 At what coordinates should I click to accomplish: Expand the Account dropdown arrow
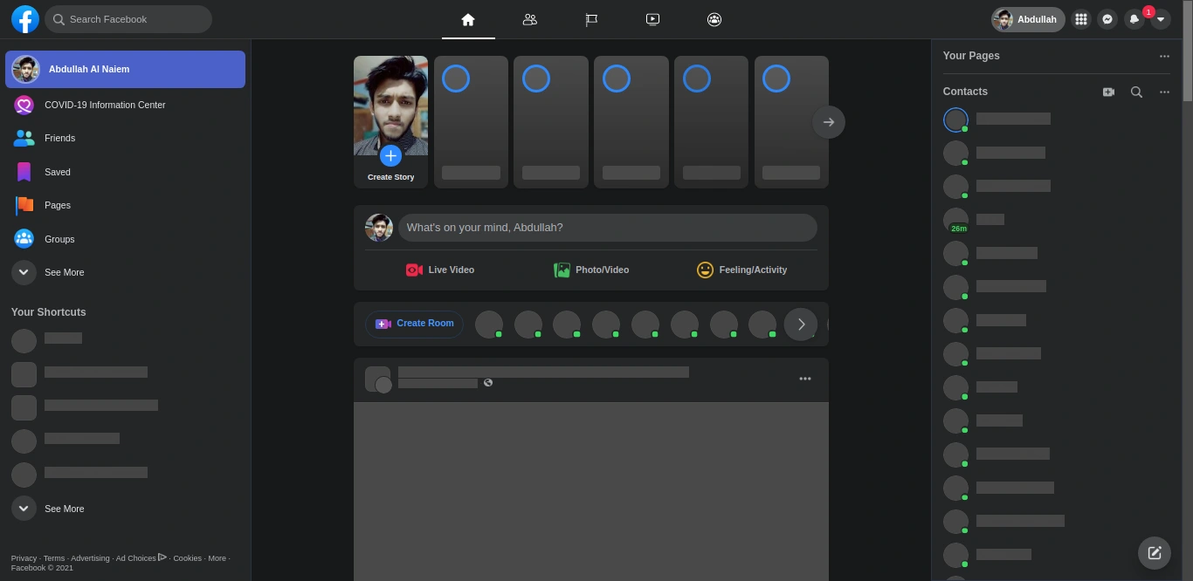point(1161,19)
